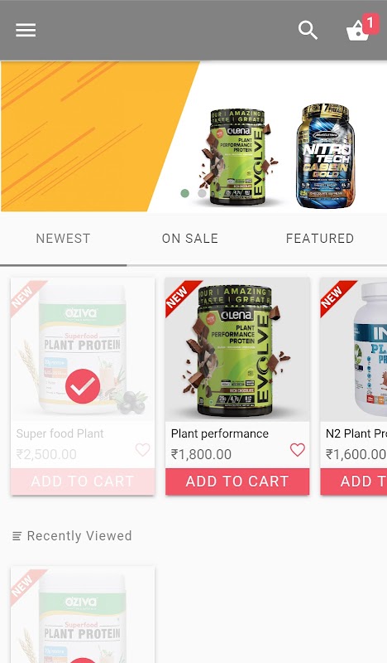This screenshot has height=663, width=387.
Task: Open the Recently Viewed list icon
Action: 17,536
